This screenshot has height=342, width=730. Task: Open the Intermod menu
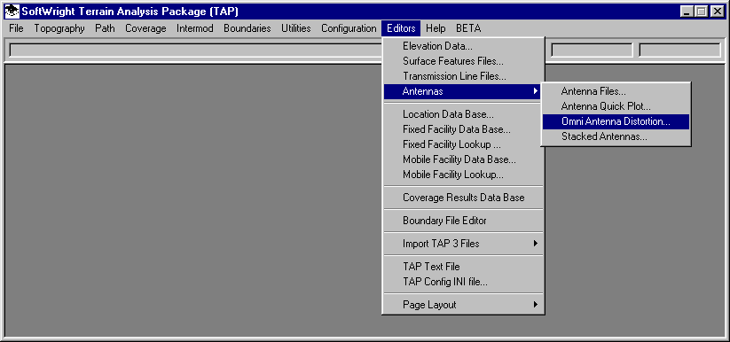pos(195,28)
